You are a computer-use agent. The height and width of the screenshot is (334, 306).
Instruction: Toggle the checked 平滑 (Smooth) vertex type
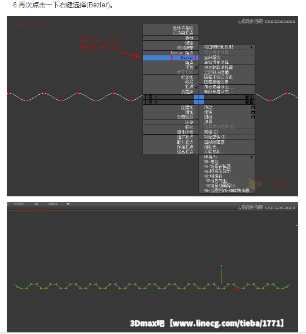pos(189,68)
